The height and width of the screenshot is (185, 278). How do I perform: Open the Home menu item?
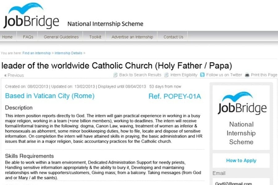7,37
